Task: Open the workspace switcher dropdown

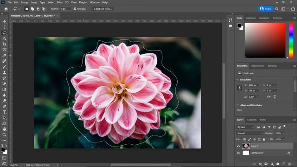Action: [284, 9]
